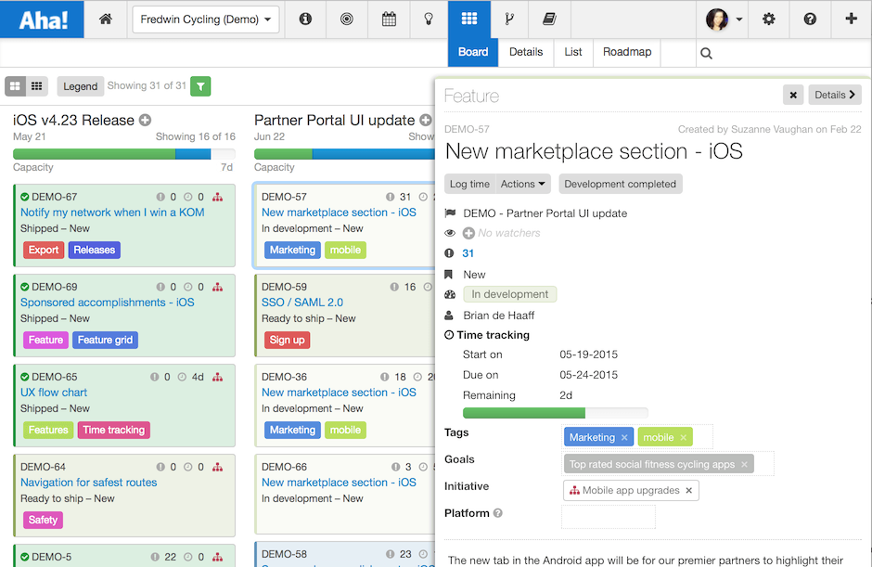This screenshot has width=872, height=567.
Task: Click the Sign up tag on DEMO-59
Action: point(287,341)
